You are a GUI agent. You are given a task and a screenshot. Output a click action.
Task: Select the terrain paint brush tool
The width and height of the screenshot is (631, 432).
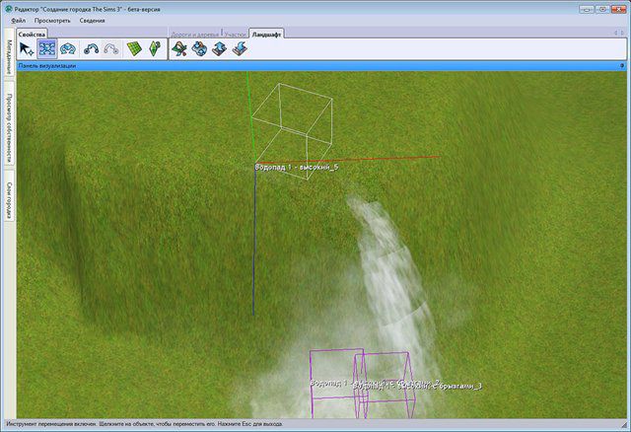coord(179,48)
